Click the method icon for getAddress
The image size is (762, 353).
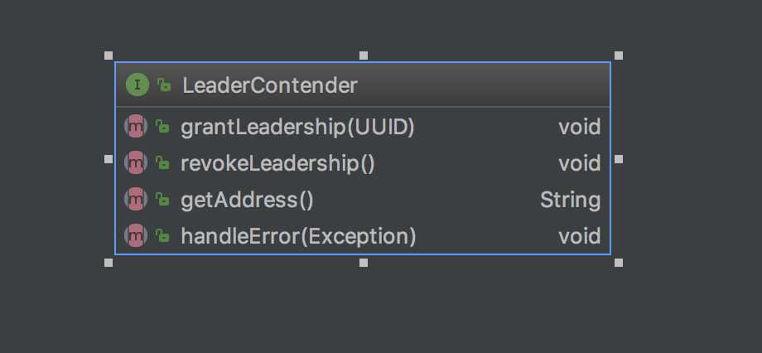136,200
